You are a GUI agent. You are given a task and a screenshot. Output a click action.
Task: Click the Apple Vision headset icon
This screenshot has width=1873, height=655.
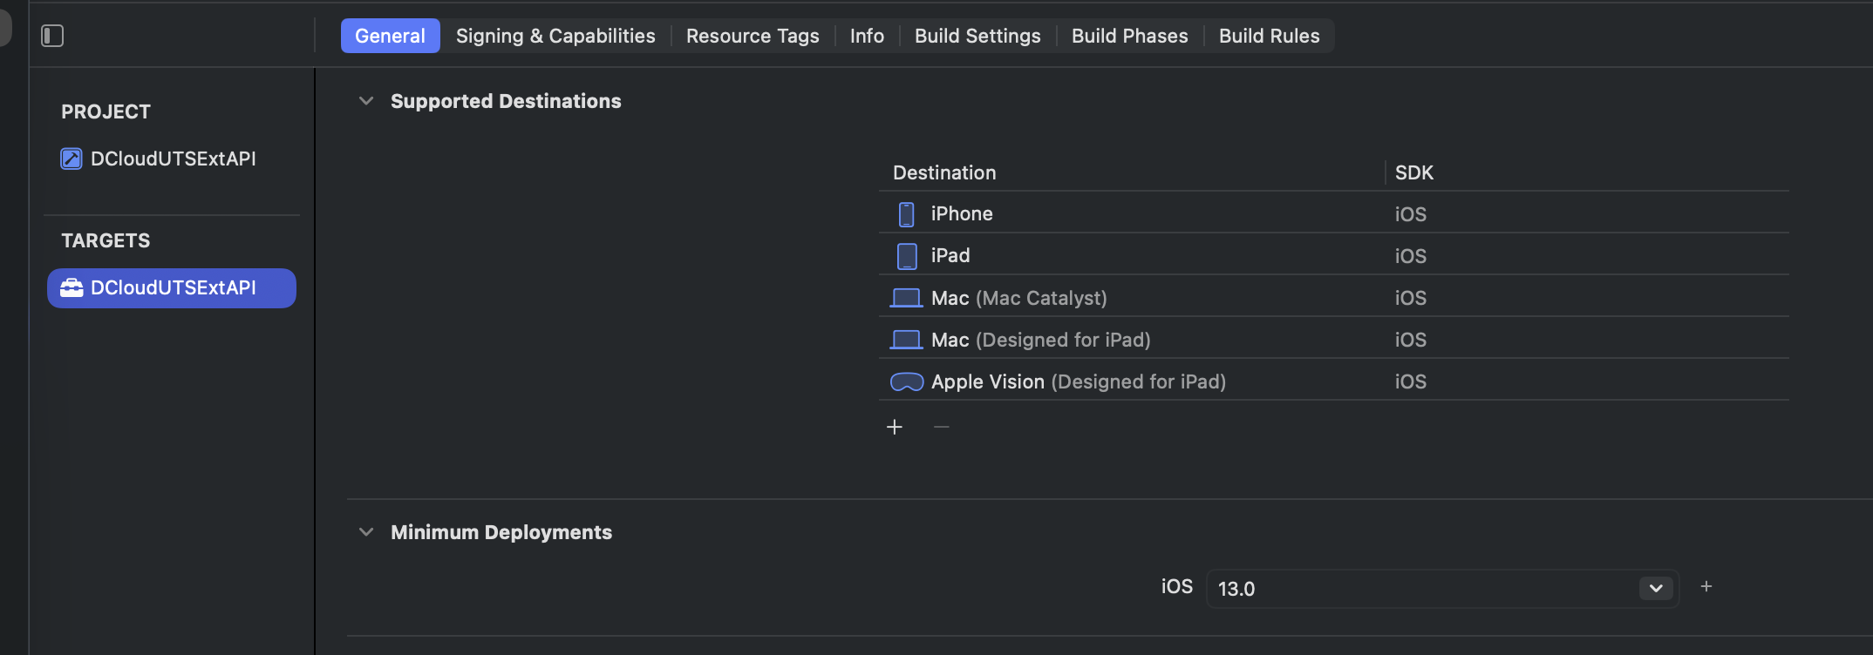pos(907,382)
